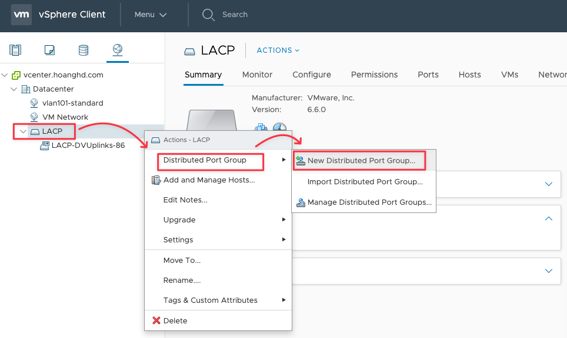Click the LACP-DVUplinks-86 uplink icon
This screenshot has width=567, height=338.
point(45,146)
